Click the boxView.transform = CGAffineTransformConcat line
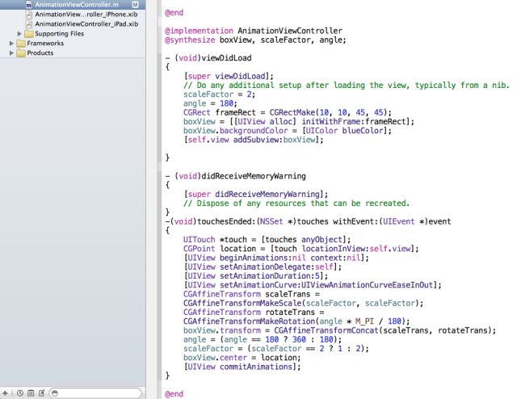This screenshot has width=525, height=399. tap(340, 330)
